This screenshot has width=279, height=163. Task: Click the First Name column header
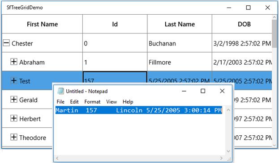click(43, 24)
